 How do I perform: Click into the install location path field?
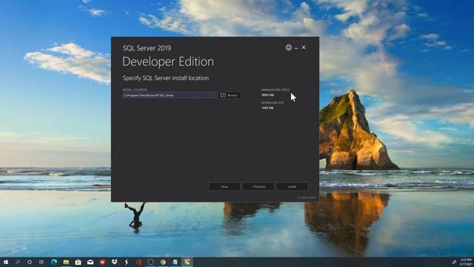click(x=169, y=95)
